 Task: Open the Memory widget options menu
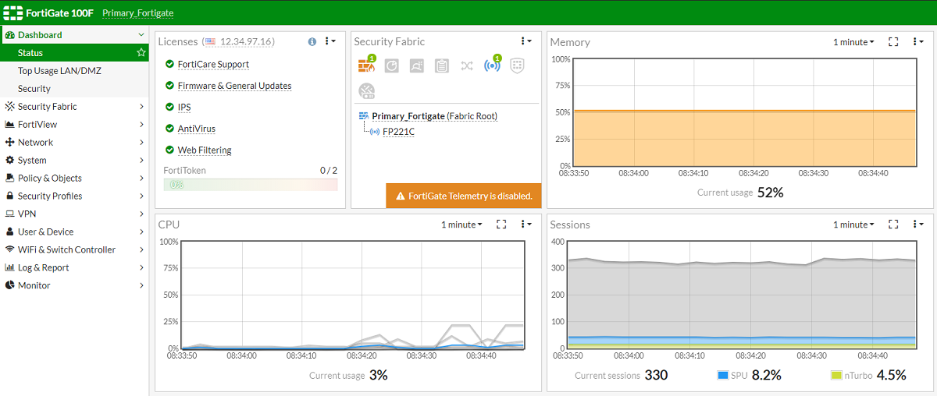click(918, 42)
